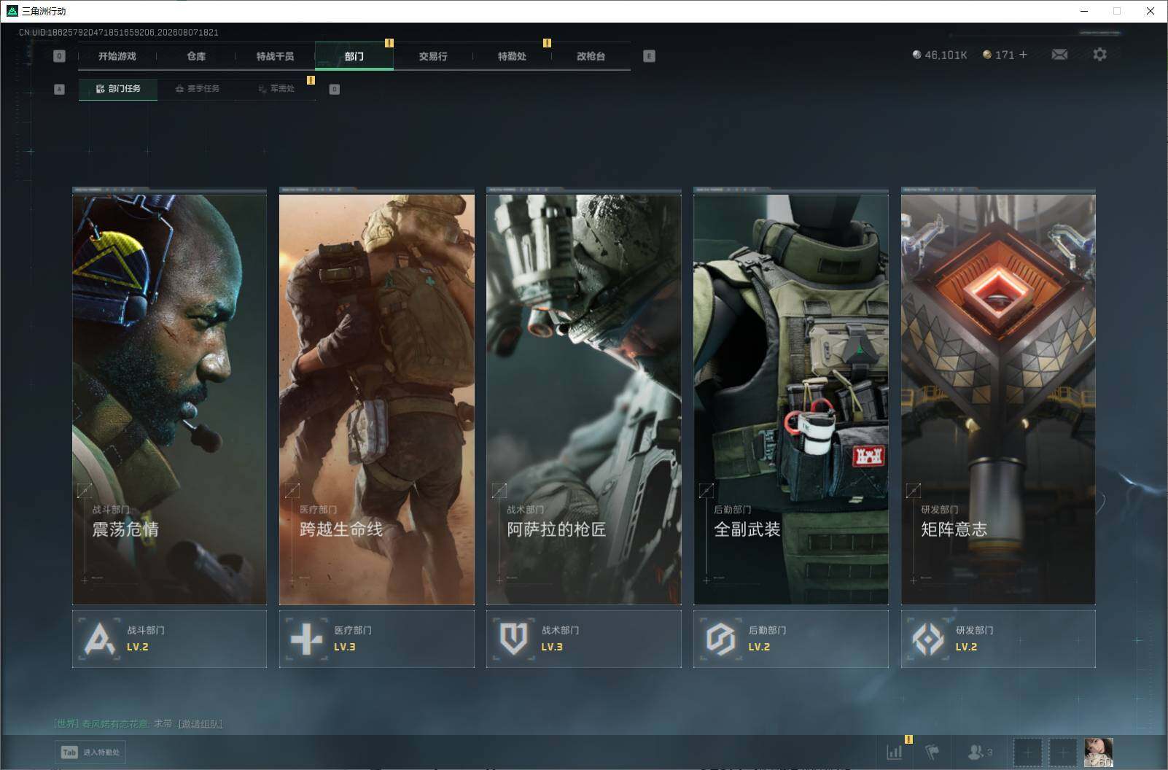Click the 战斗部门 emblem icon

tap(100, 639)
